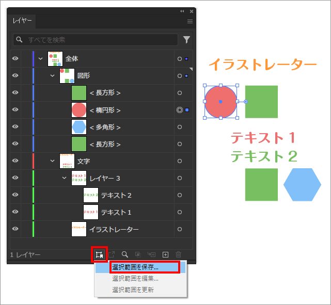Hide the 文字 layer via eye icon
The height and width of the screenshot is (305, 331).
[15, 160]
